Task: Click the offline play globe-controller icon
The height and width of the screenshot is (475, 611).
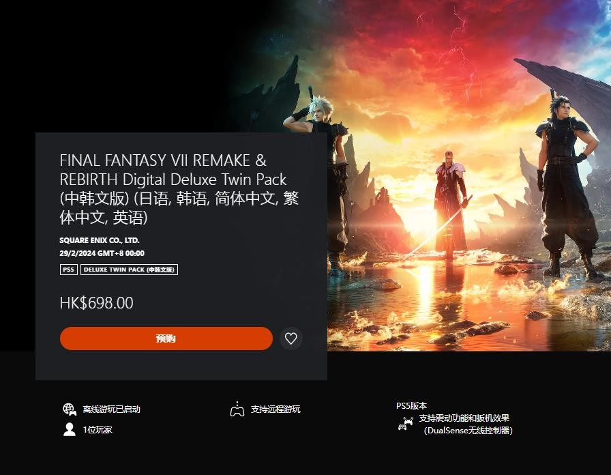Action: (x=70, y=409)
